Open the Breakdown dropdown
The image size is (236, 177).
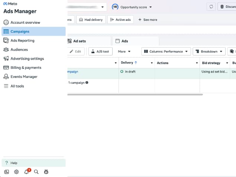209,51
